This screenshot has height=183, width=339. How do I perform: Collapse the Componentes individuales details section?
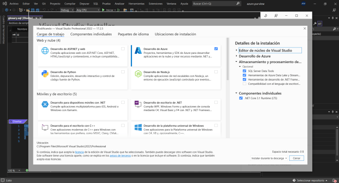pyautogui.click(x=236, y=92)
